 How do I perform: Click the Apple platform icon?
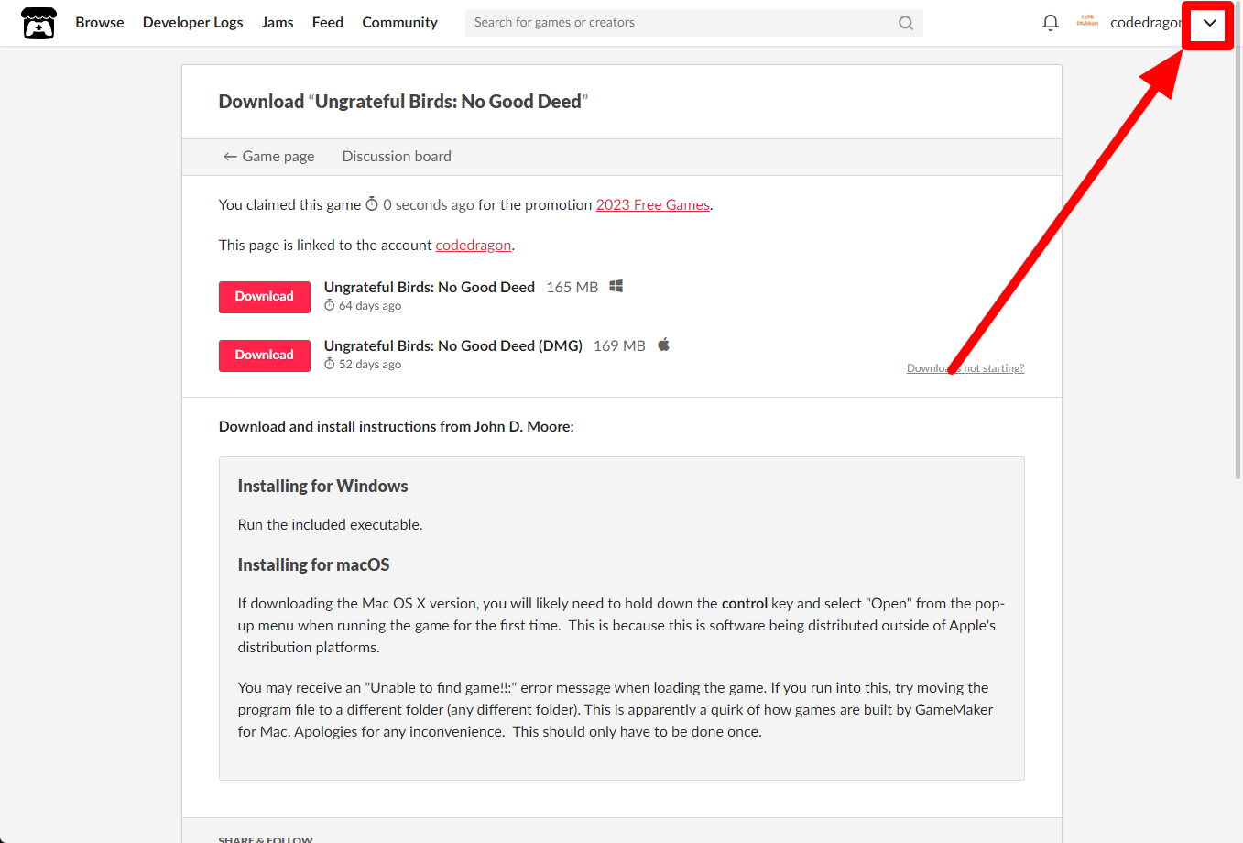pos(664,345)
